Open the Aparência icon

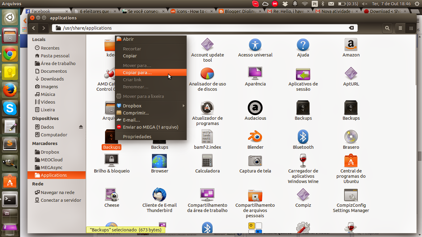coord(255,74)
